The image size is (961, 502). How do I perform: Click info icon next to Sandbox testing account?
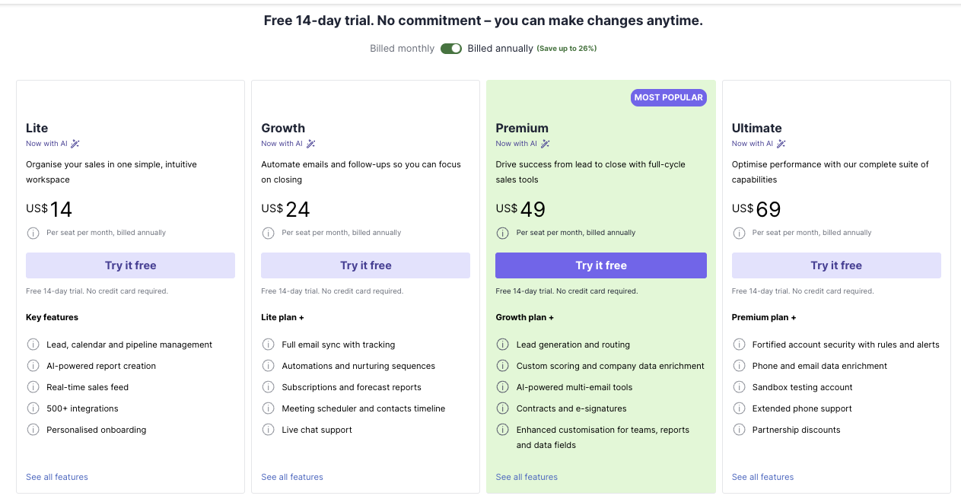pyautogui.click(x=739, y=387)
